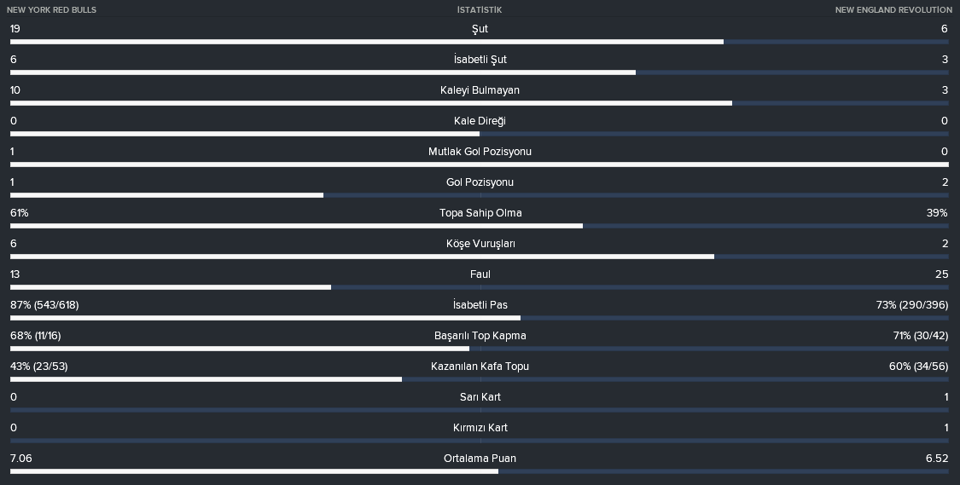Select the Sarı Kart stat label
Viewport: 960px width, 485px height.
point(480,397)
